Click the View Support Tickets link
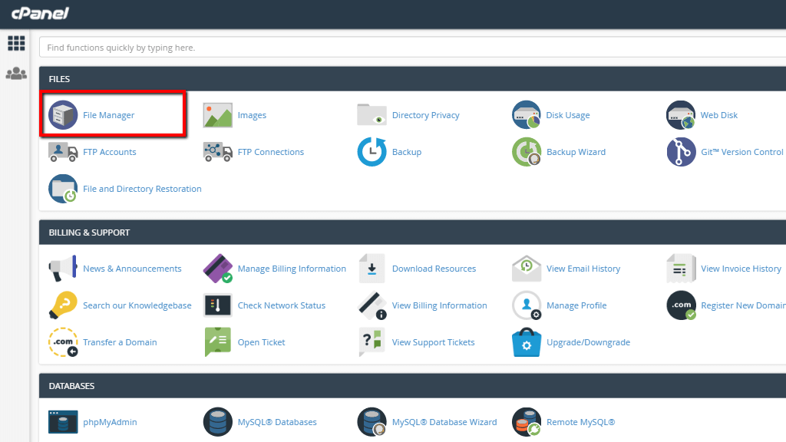Screen dimensions: 786x442 coord(433,342)
